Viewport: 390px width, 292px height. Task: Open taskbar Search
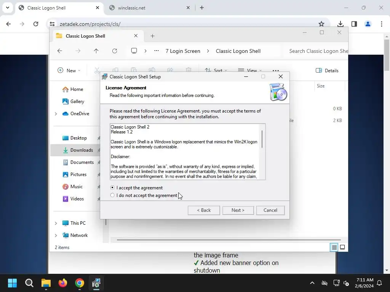[29, 283]
